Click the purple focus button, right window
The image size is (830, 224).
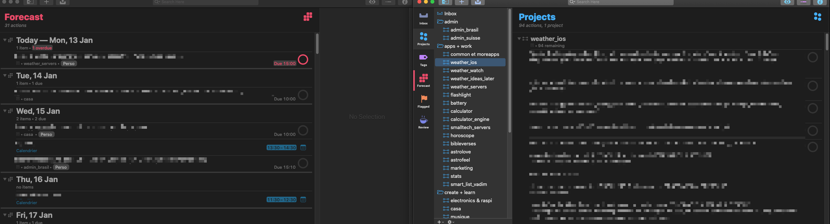tap(803, 2)
